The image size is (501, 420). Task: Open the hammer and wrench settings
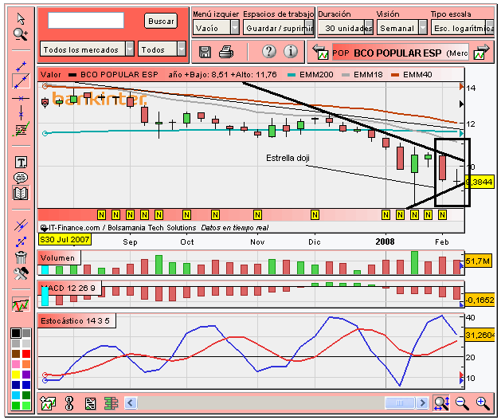coord(21,273)
